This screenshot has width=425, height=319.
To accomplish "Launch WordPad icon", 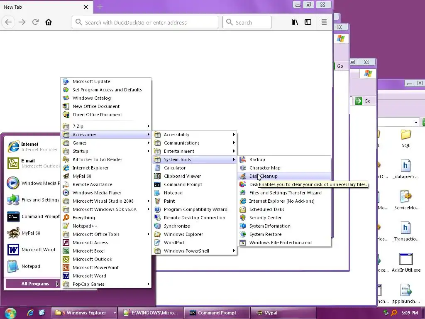I will tap(157, 243).
